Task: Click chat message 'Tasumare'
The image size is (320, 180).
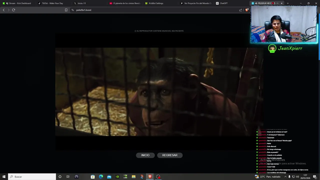Action: [271, 138]
